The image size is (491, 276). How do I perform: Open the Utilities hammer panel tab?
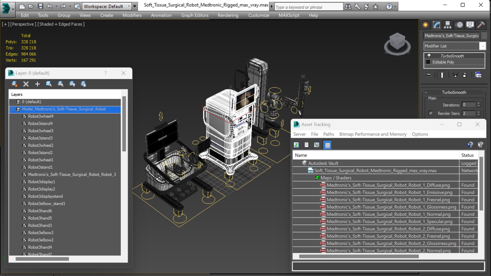click(x=481, y=25)
